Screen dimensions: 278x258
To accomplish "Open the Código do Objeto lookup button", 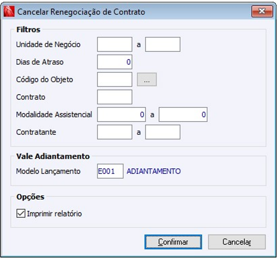I will 147,79.
